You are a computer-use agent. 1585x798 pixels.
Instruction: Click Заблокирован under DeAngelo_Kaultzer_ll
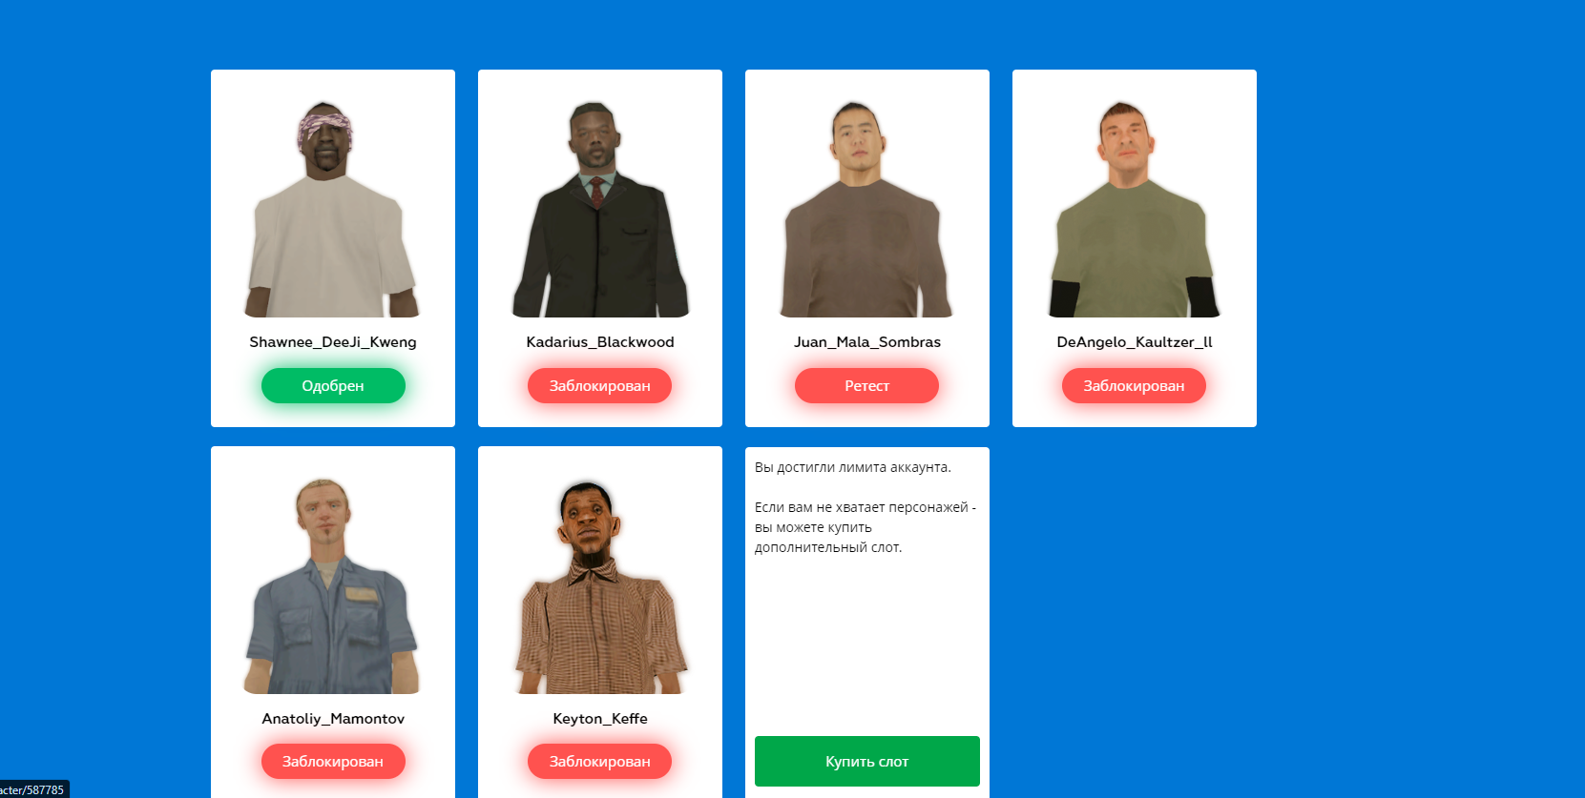pos(1134,386)
